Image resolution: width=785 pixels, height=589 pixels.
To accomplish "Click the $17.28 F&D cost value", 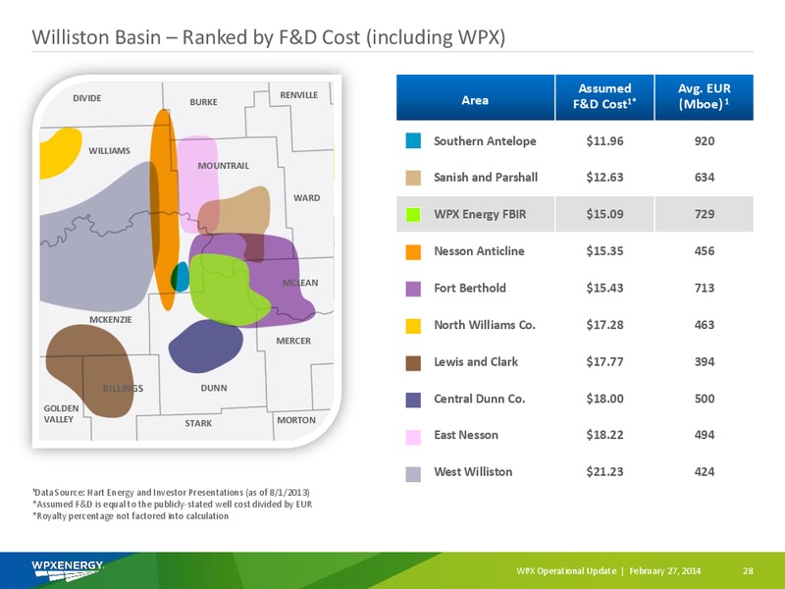I will tap(604, 325).
